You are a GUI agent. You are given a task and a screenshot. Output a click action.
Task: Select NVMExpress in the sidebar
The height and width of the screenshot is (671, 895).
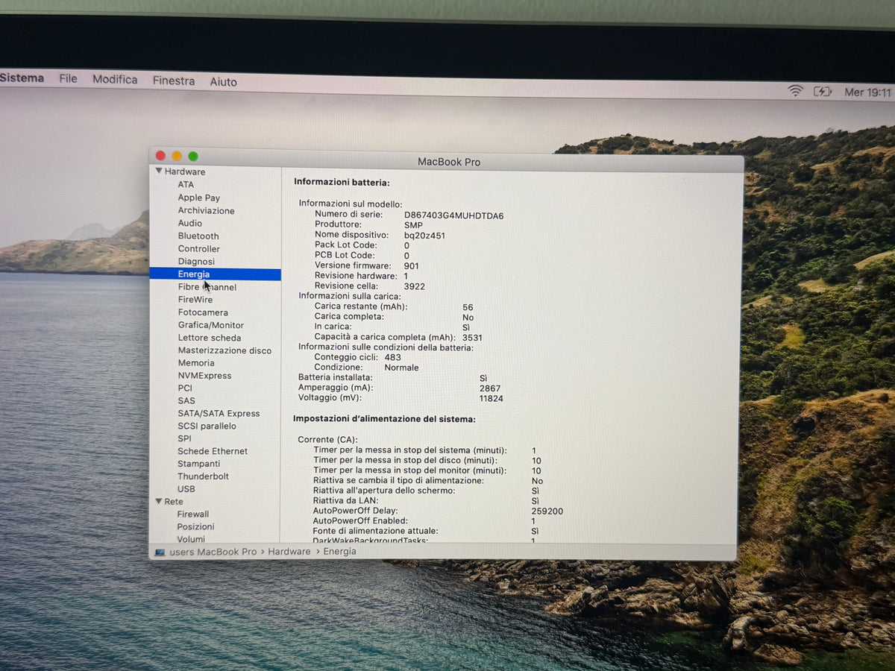click(204, 376)
